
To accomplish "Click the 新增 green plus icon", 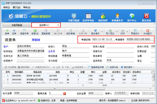I will click(35, 31).
